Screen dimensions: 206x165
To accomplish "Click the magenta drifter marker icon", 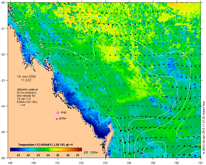I will pos(57,119).
